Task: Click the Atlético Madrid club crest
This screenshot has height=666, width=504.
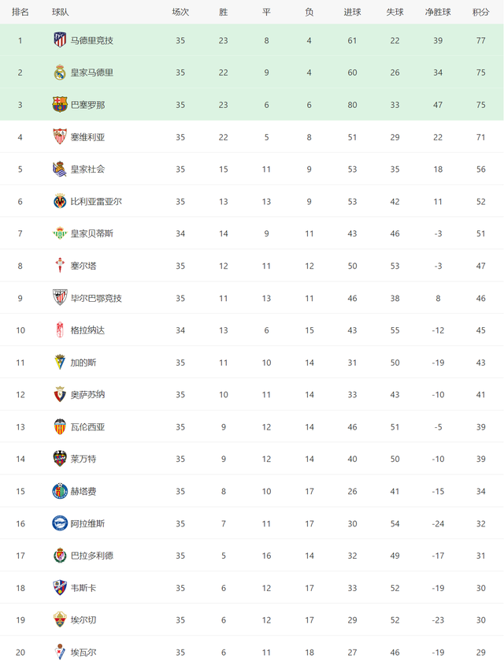Action: click(60, 40)
